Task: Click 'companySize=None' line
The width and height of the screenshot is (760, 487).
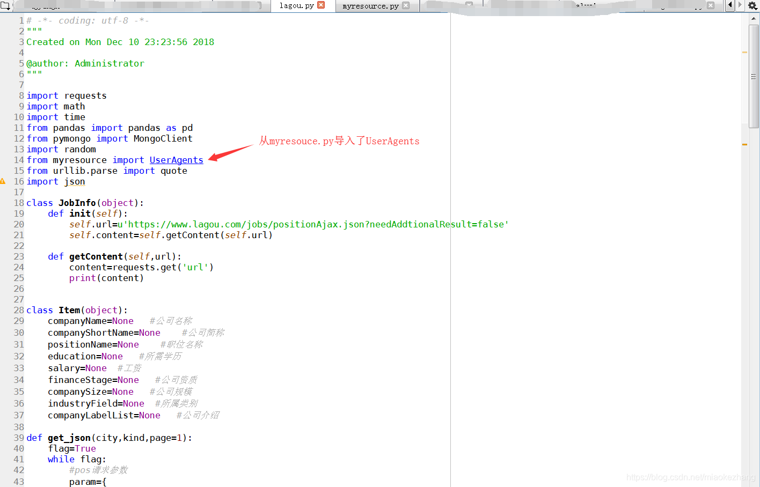Action: 91,392
